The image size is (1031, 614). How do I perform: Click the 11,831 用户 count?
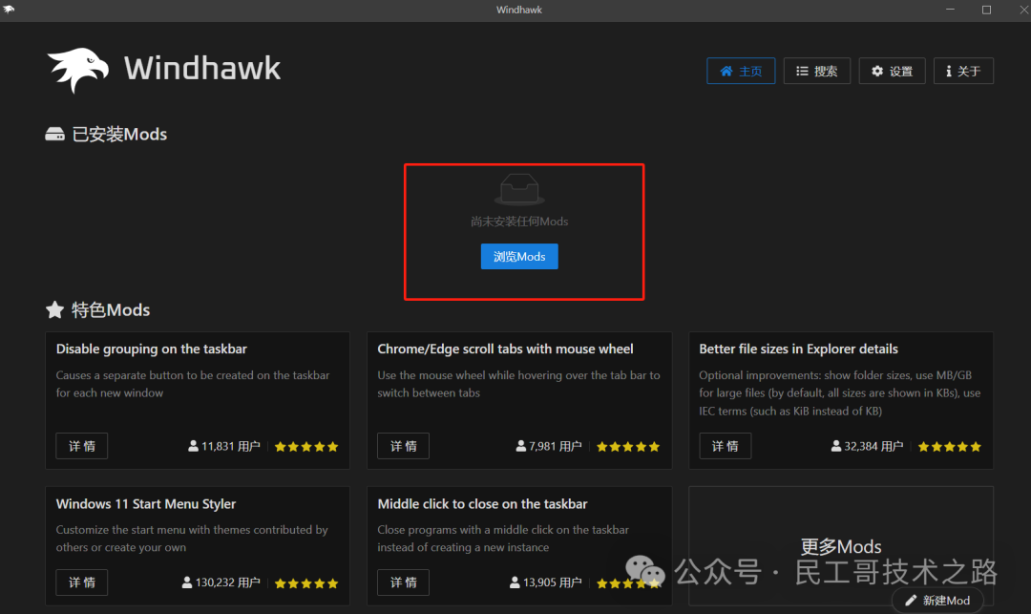(230, 446)
